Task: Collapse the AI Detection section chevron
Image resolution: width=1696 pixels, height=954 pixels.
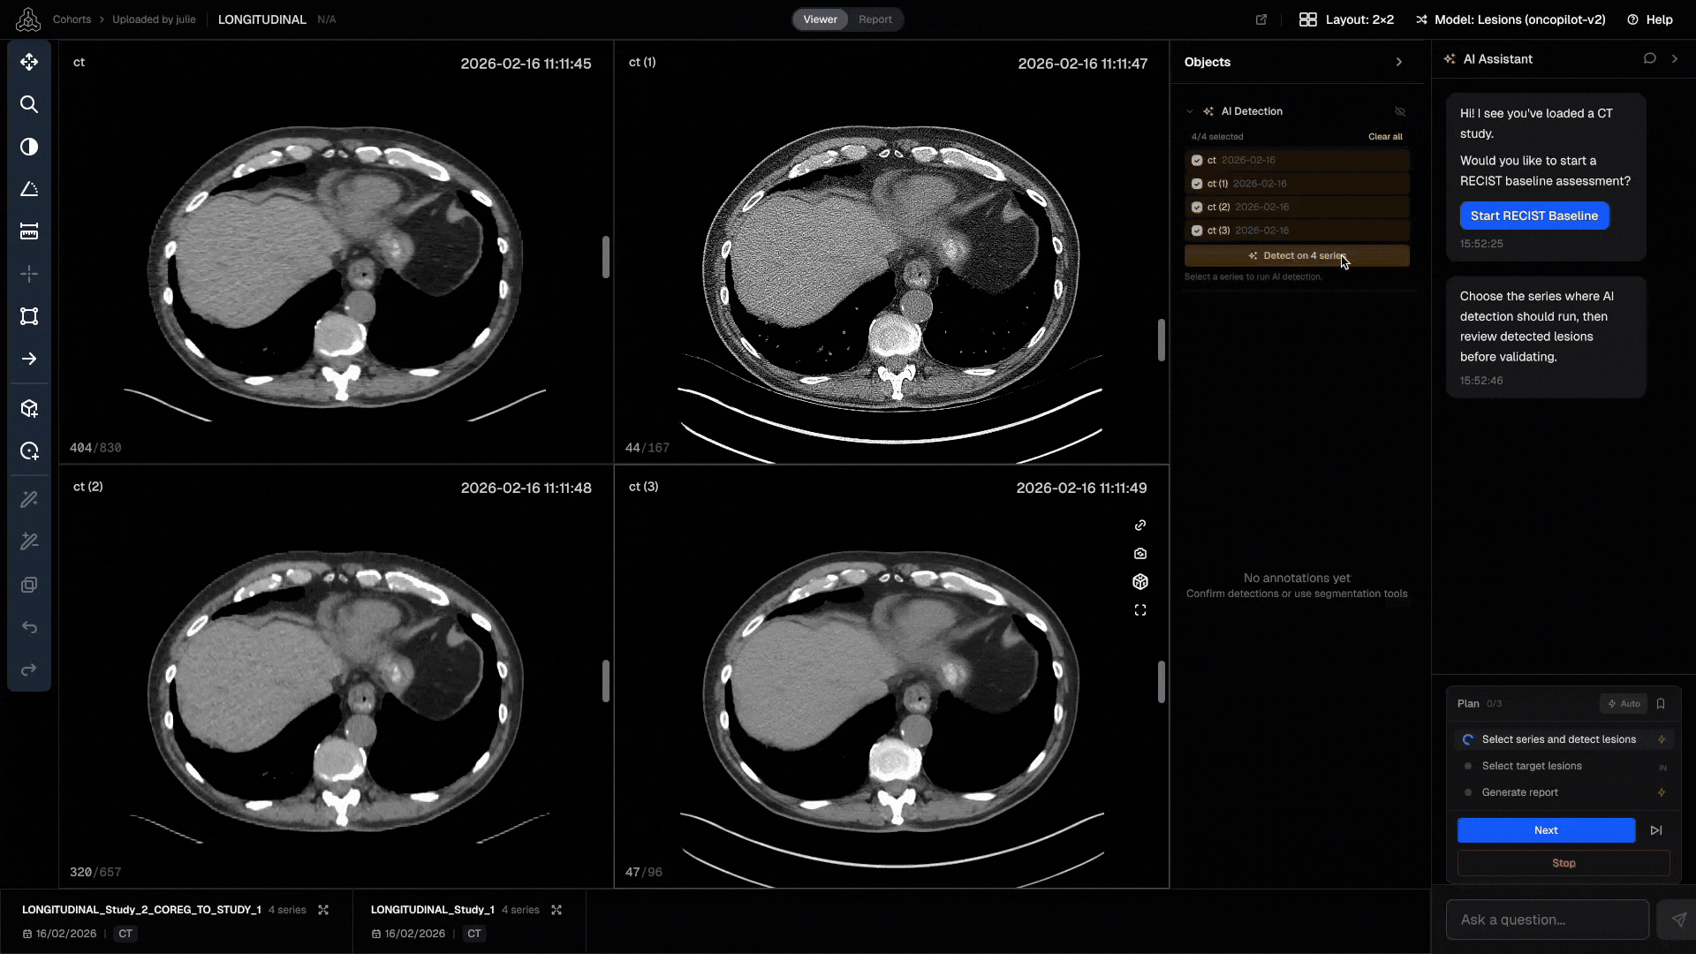Action: tap(1190, 111)
